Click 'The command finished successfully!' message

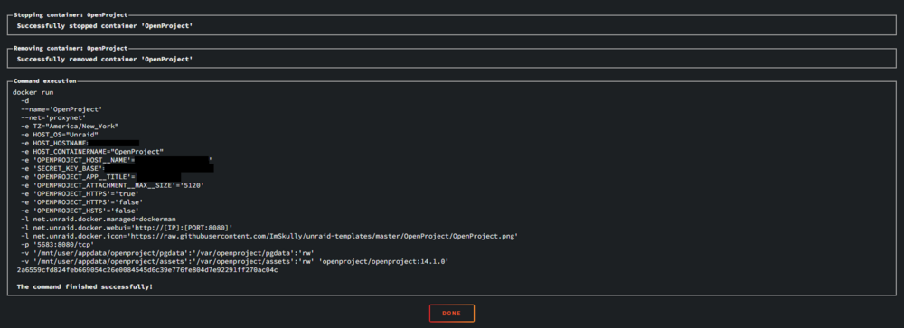coord(85,286)
